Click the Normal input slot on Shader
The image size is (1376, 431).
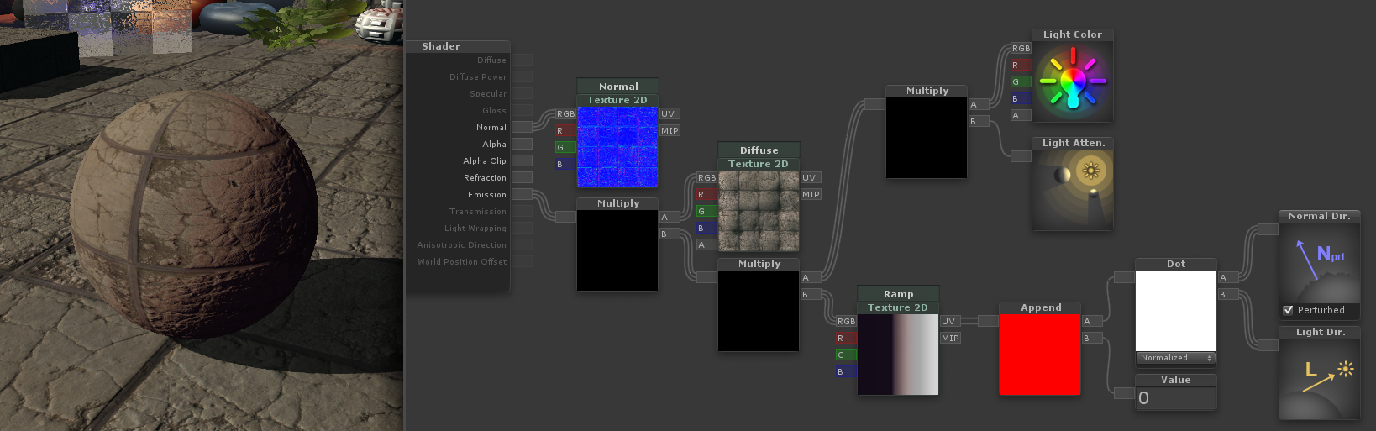(522, 128)
